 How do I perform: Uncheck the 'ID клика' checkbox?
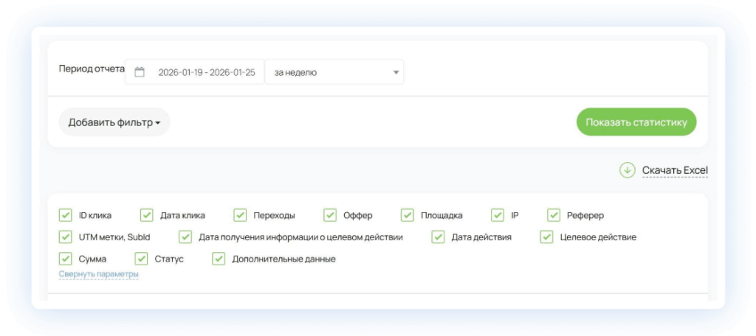[65, 215]
